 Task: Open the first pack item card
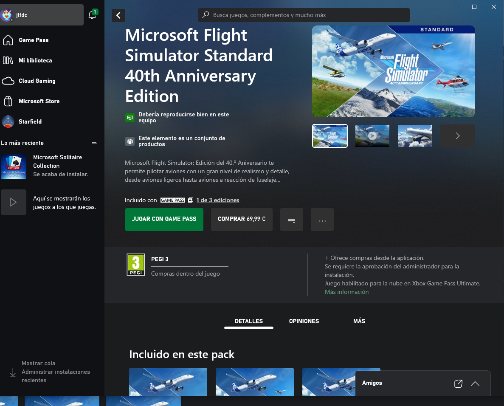(x=168, y=381)
